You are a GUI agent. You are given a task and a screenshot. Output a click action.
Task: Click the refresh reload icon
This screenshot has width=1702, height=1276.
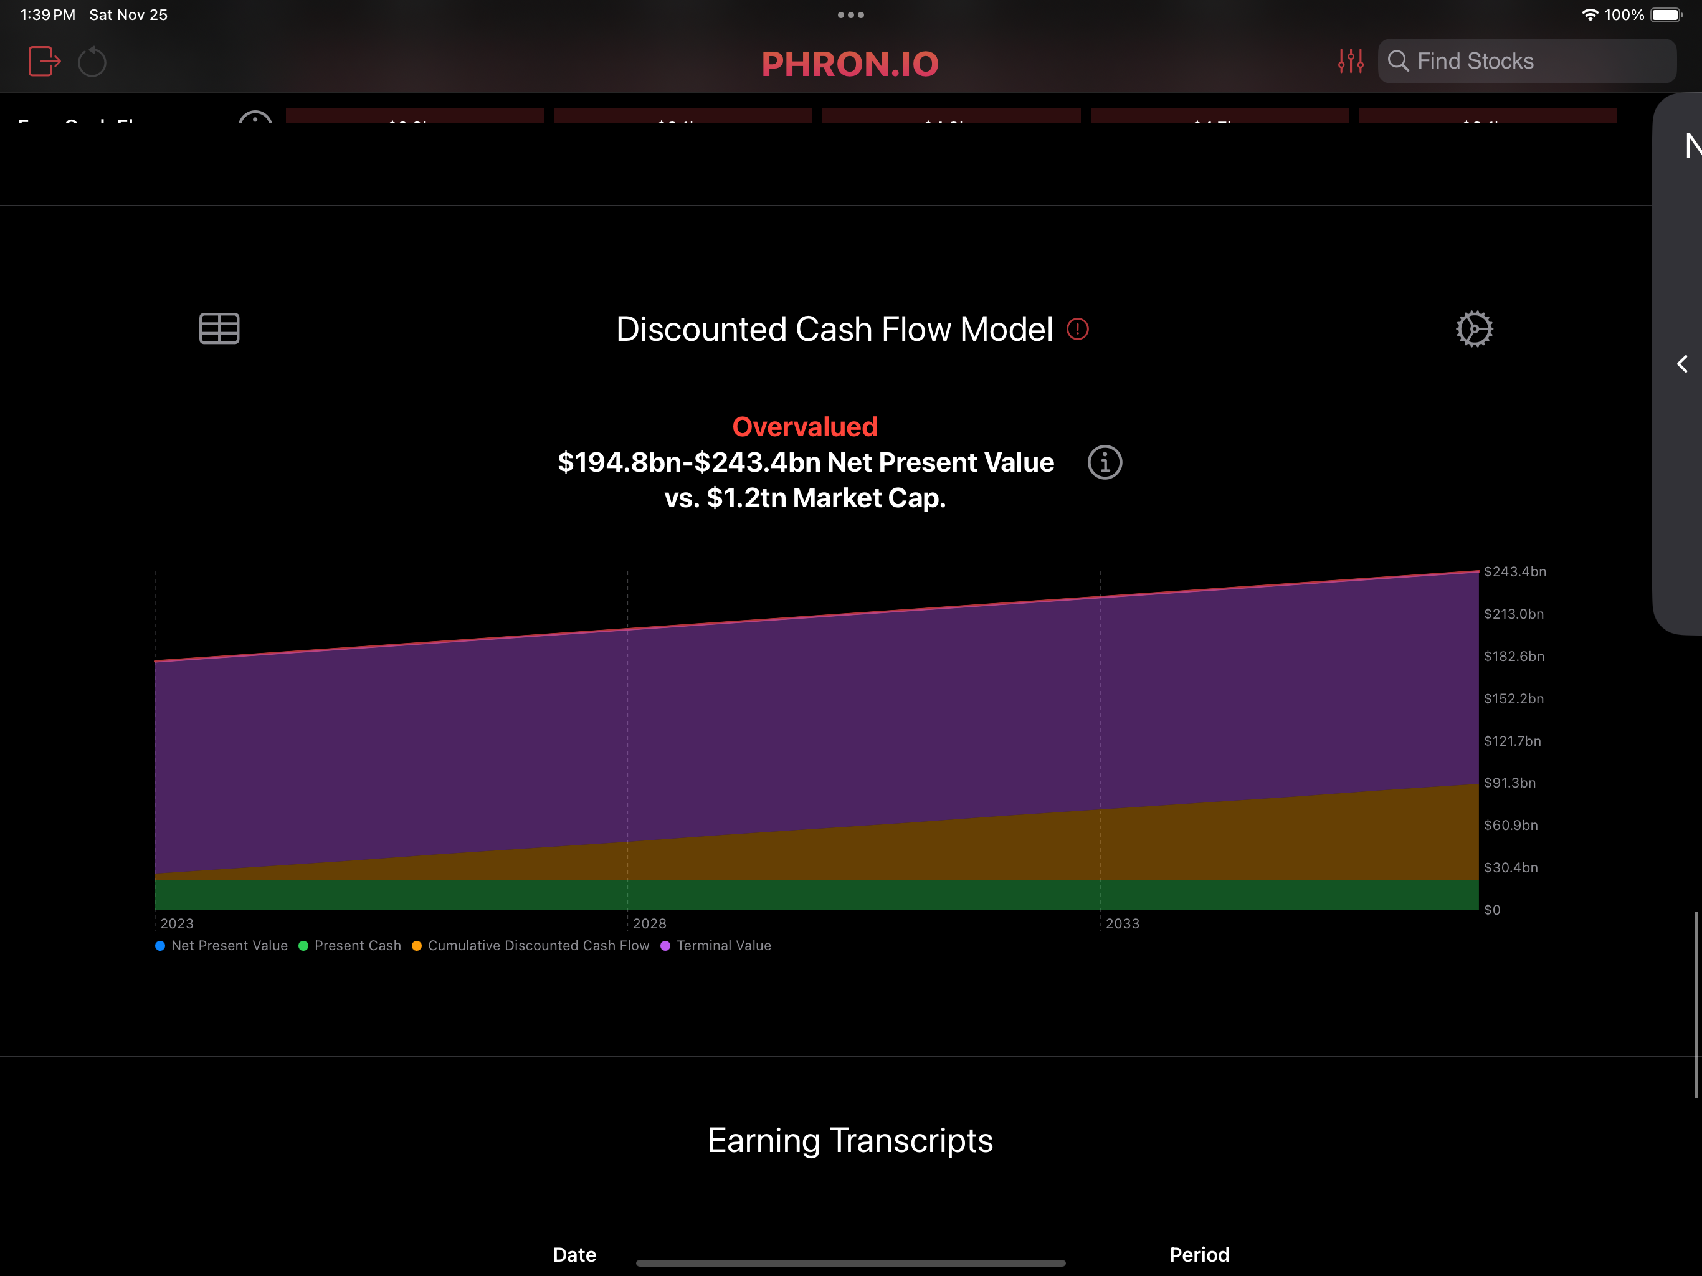(92, 62)
